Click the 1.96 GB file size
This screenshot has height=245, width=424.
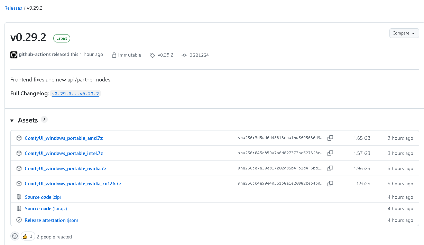click(362, 168)
